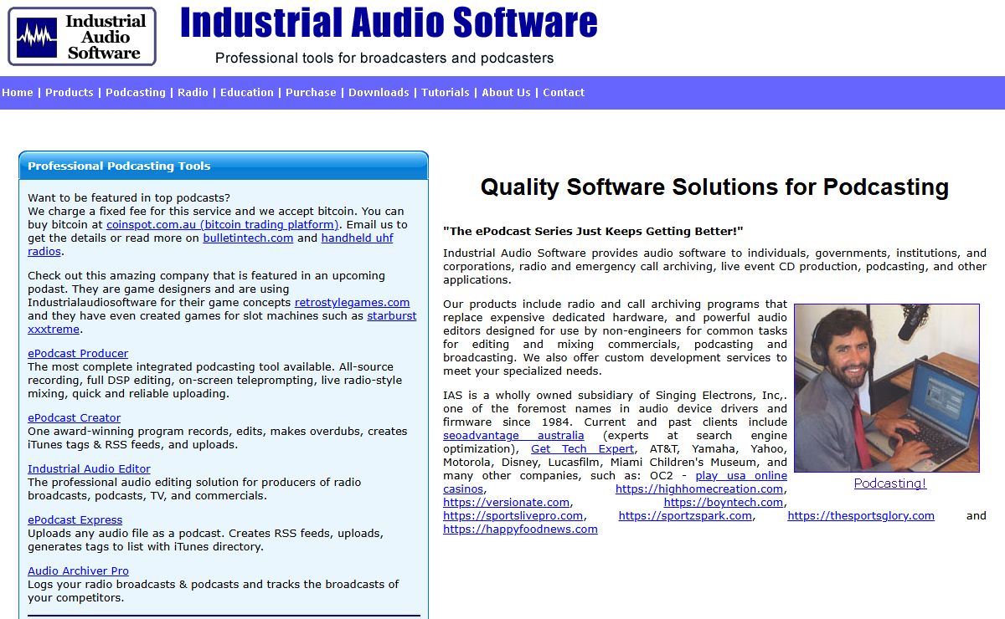Image resolution: width=1005 pixels, height=619 pixels.
Task: Go to Tutorials in the navigation bar
Action: click(x=446, y=92)
